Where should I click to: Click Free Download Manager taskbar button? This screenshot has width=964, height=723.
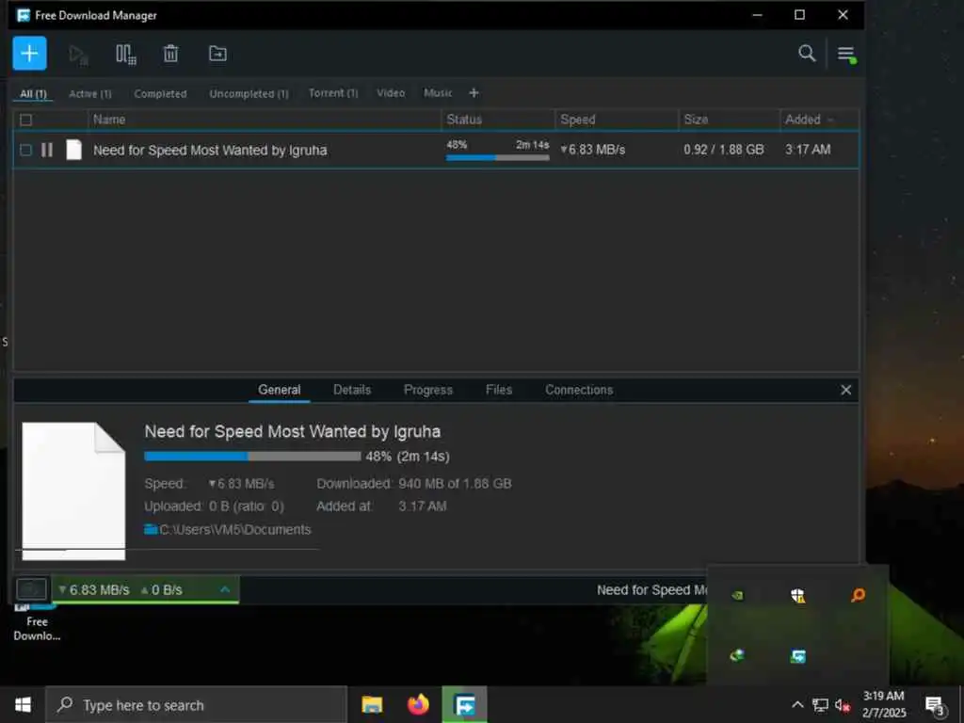(x=464, y=704)
